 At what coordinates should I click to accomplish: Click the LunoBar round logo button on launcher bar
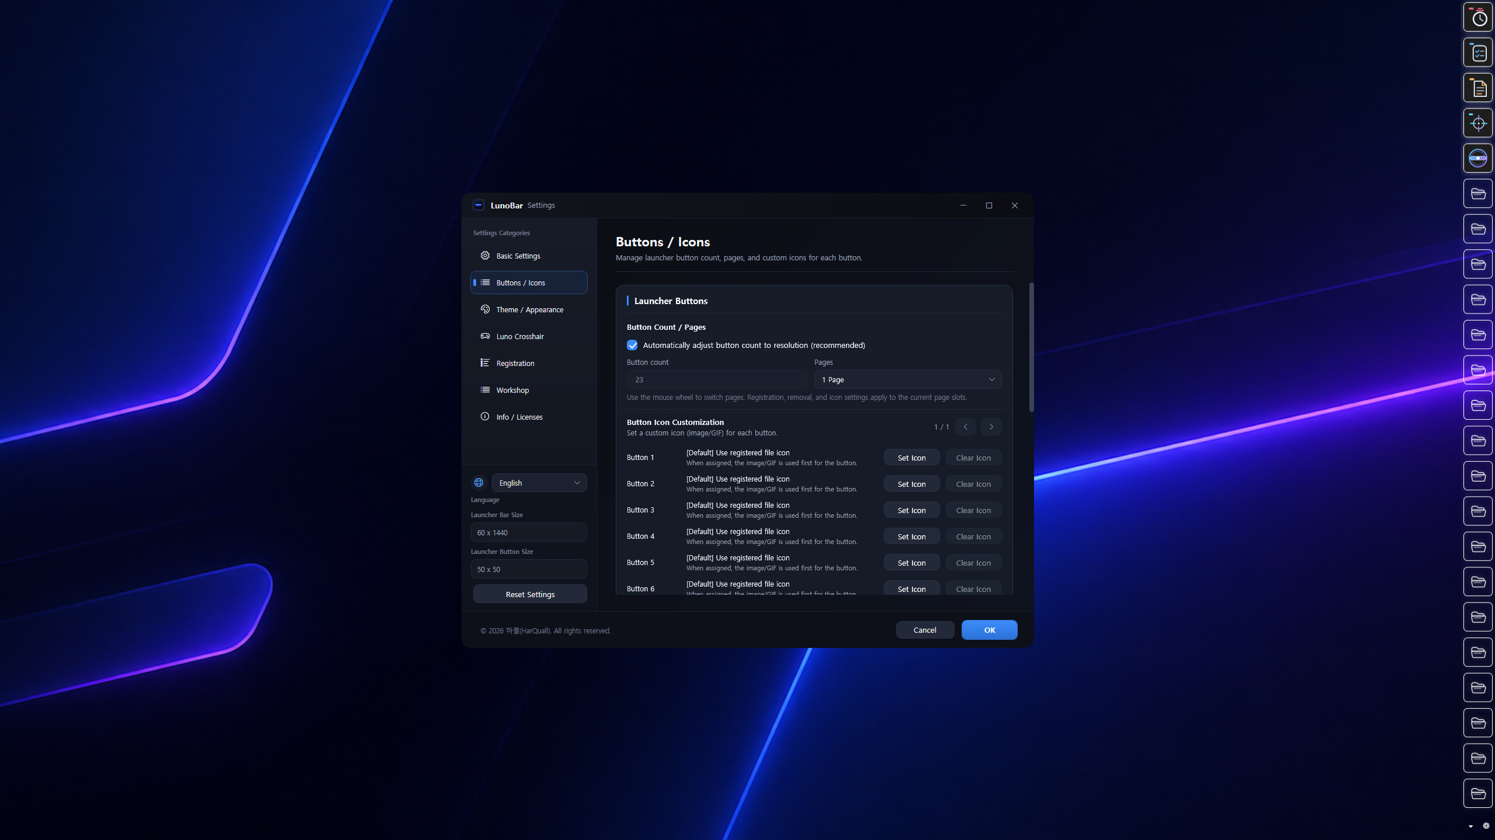1478,158
